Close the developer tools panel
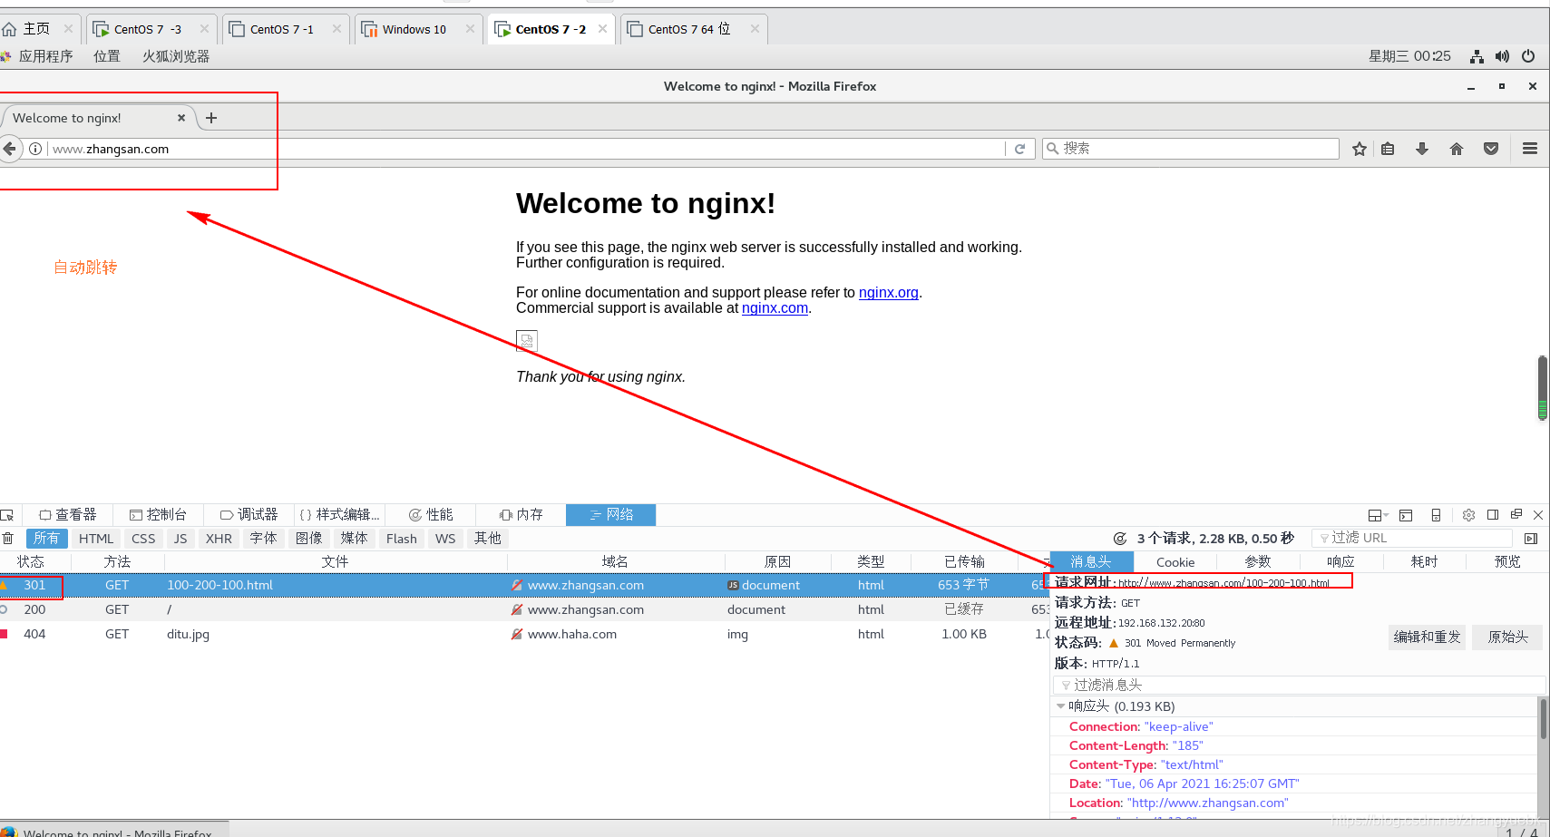 click(1538, 515)
